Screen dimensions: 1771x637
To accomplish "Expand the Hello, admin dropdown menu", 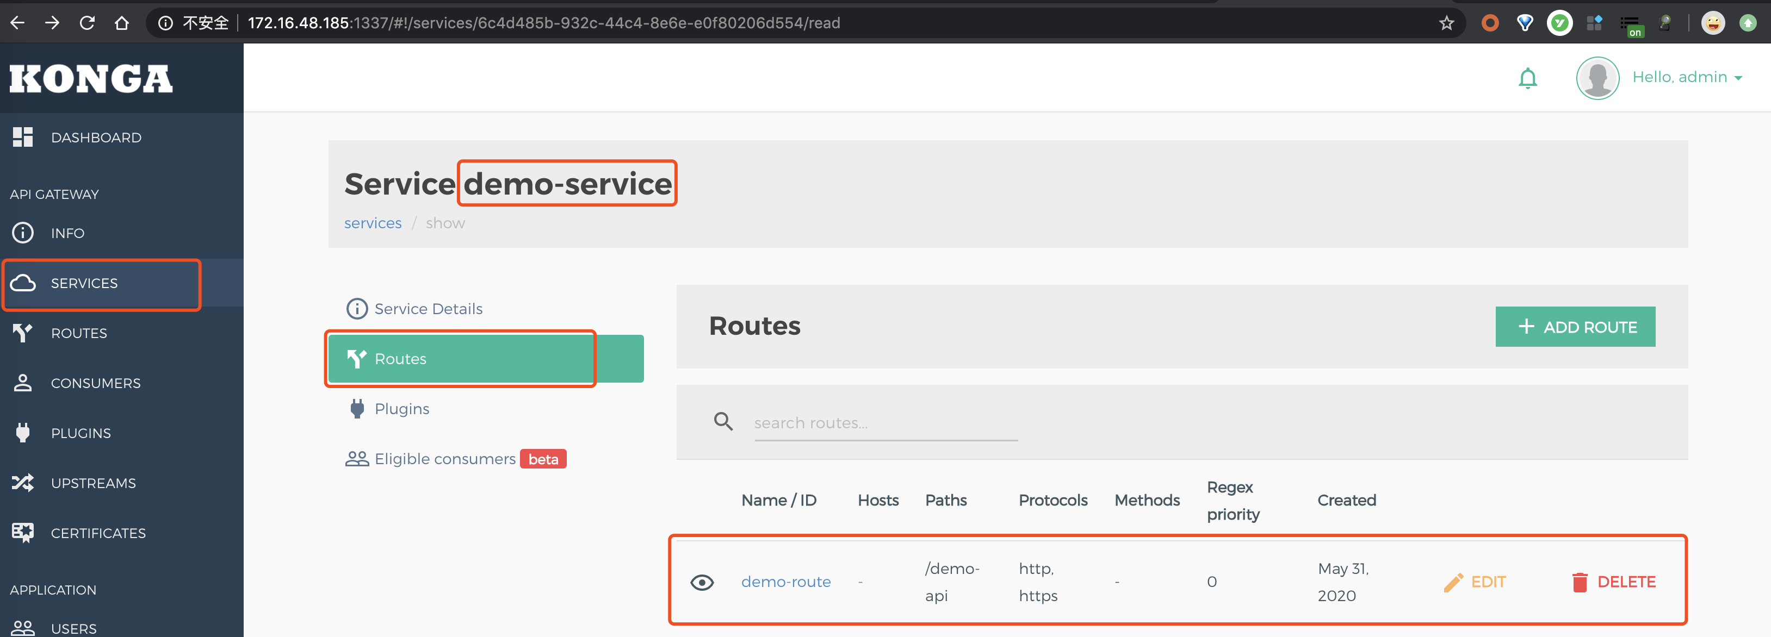I will (1687, 78).
